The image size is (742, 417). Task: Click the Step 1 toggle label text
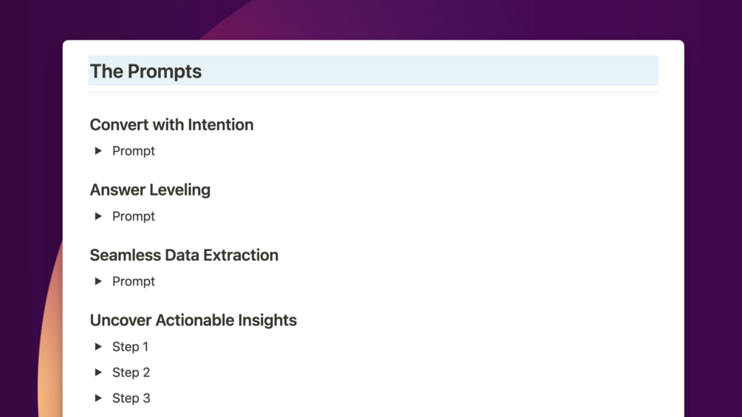(131, 347)
